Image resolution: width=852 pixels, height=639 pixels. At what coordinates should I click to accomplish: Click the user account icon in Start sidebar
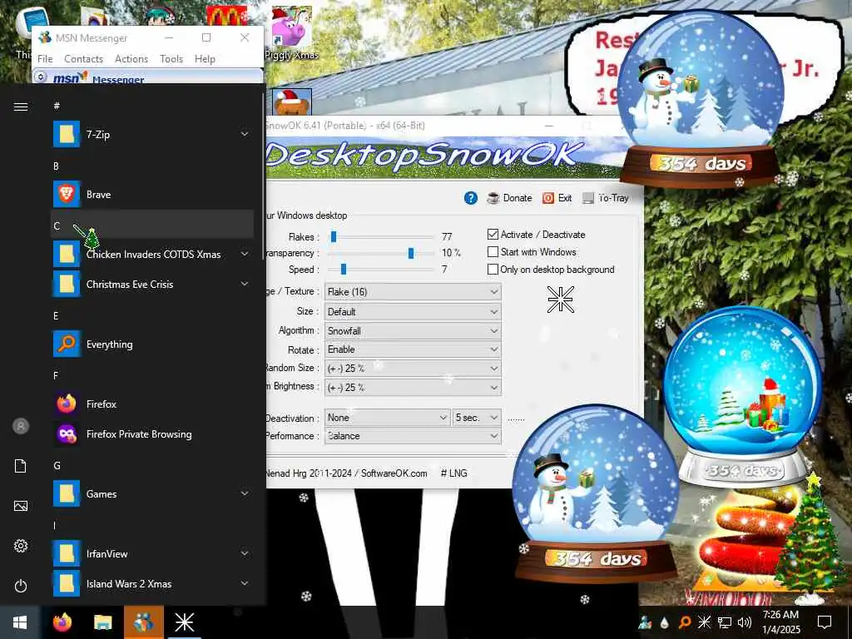point(21,426)
